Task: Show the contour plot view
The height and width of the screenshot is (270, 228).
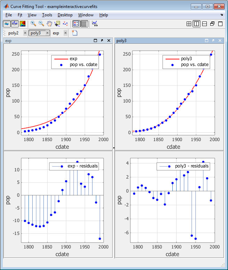Action: 23,24
